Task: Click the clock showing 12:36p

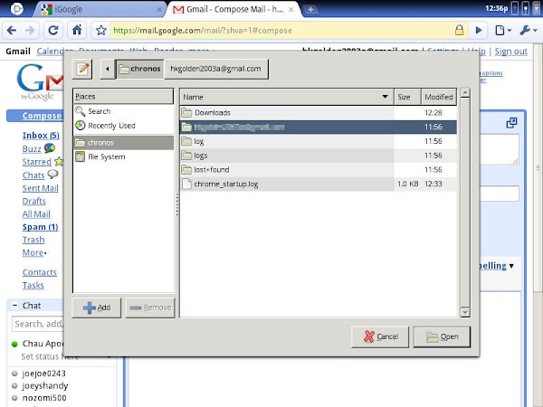Action: [x=496, y=8]
